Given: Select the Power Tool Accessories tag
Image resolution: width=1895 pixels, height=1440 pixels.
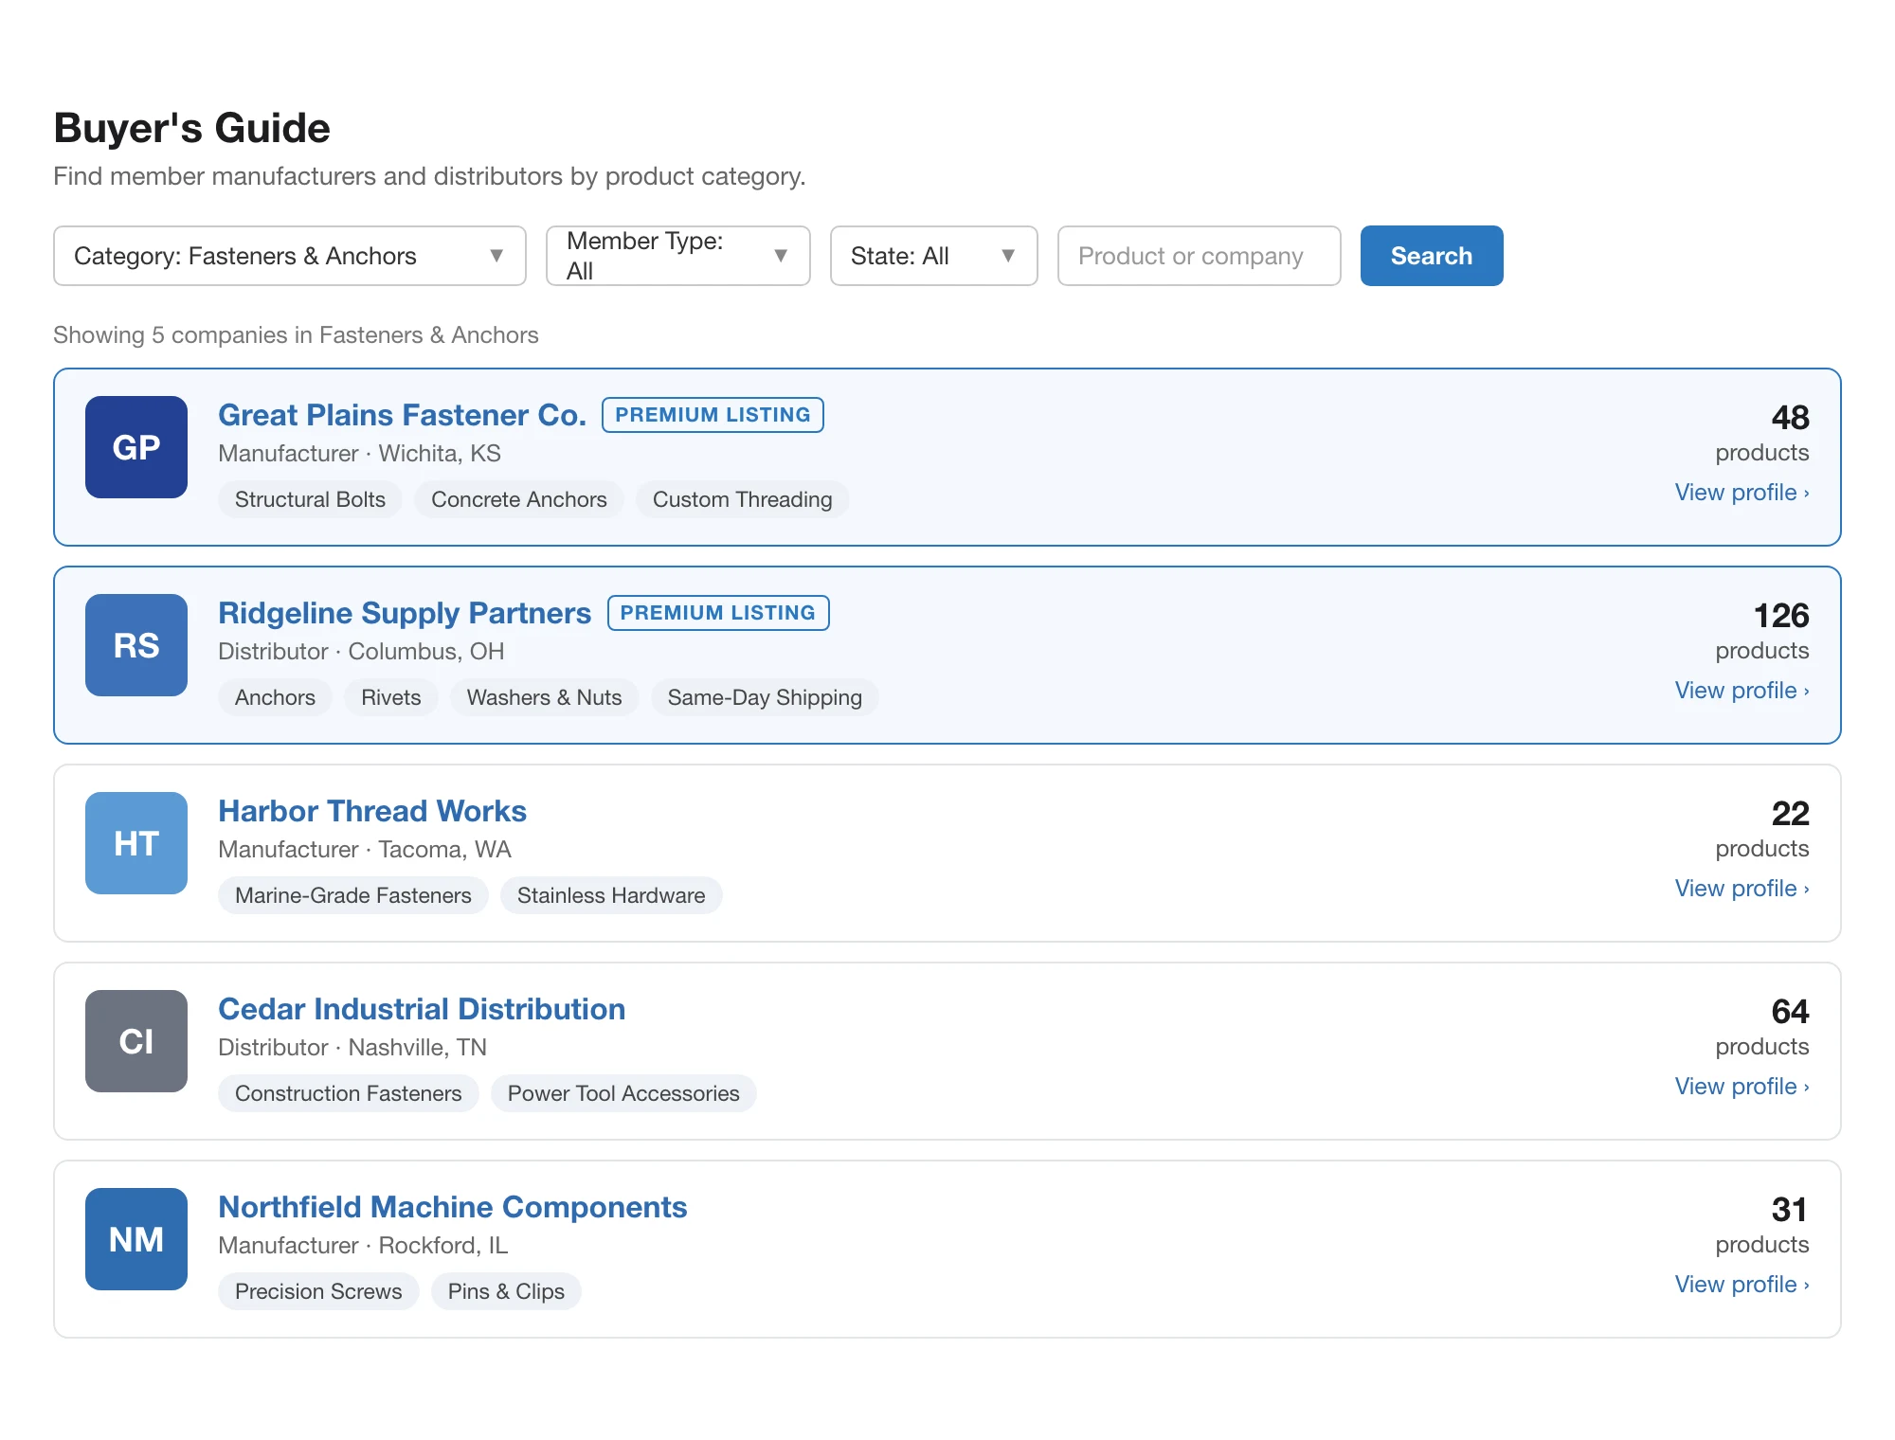Looking at the screenshot, I should click(x=623, y=1093).
